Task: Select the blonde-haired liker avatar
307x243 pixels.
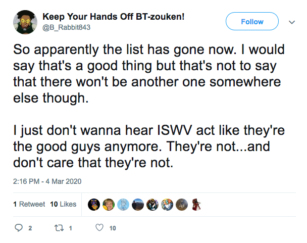Action: tap(109, 205)
